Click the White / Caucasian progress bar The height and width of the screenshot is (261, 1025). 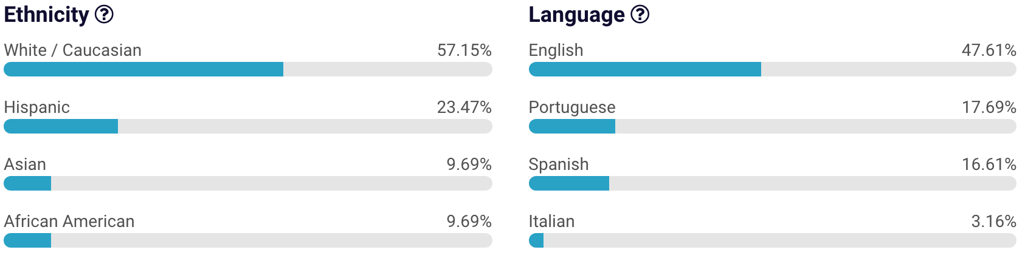(x=247, y=69)
